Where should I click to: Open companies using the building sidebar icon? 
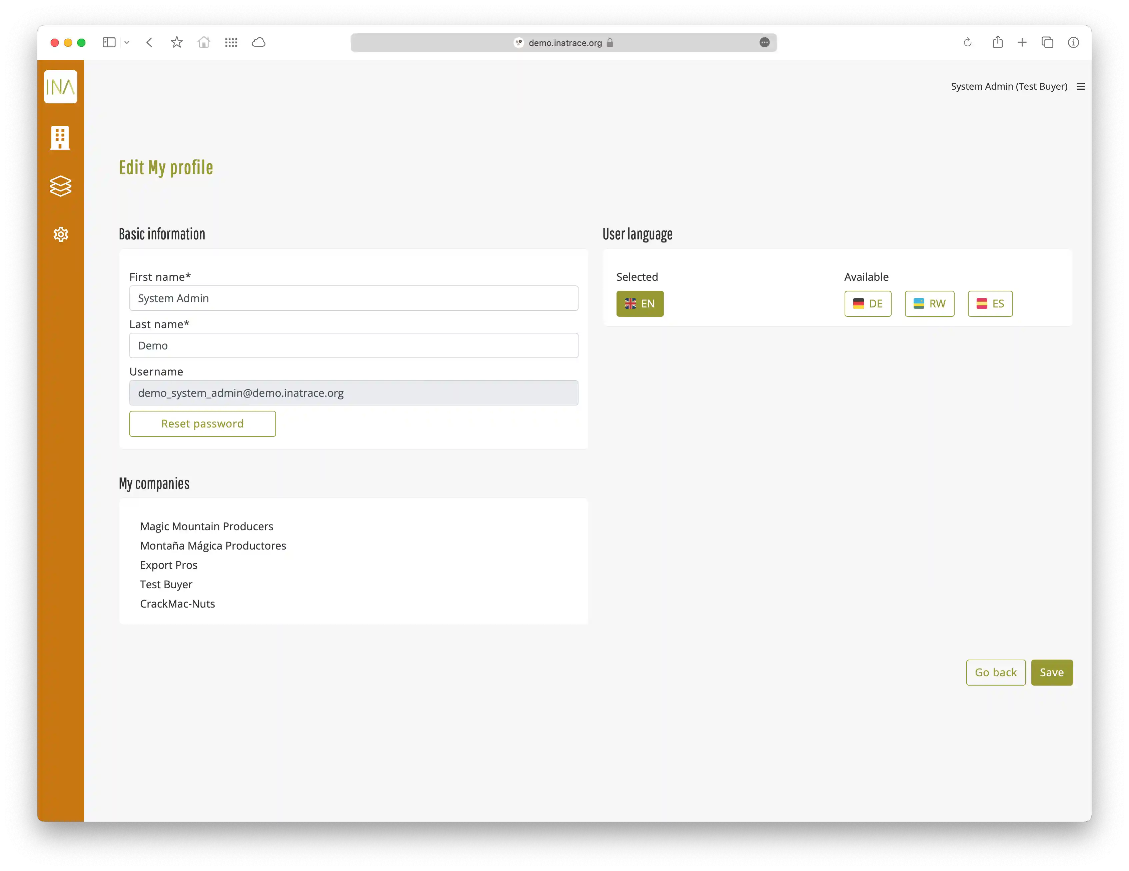(x=60, y=137)
